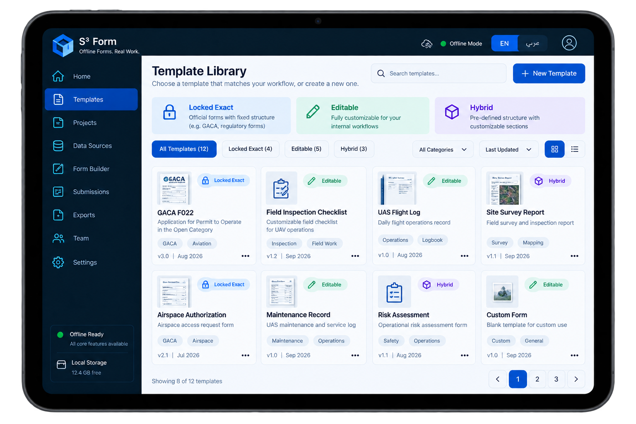The image size is (636, 424).
Task: Click the New Template button
Action: click(x=549, y=73)
